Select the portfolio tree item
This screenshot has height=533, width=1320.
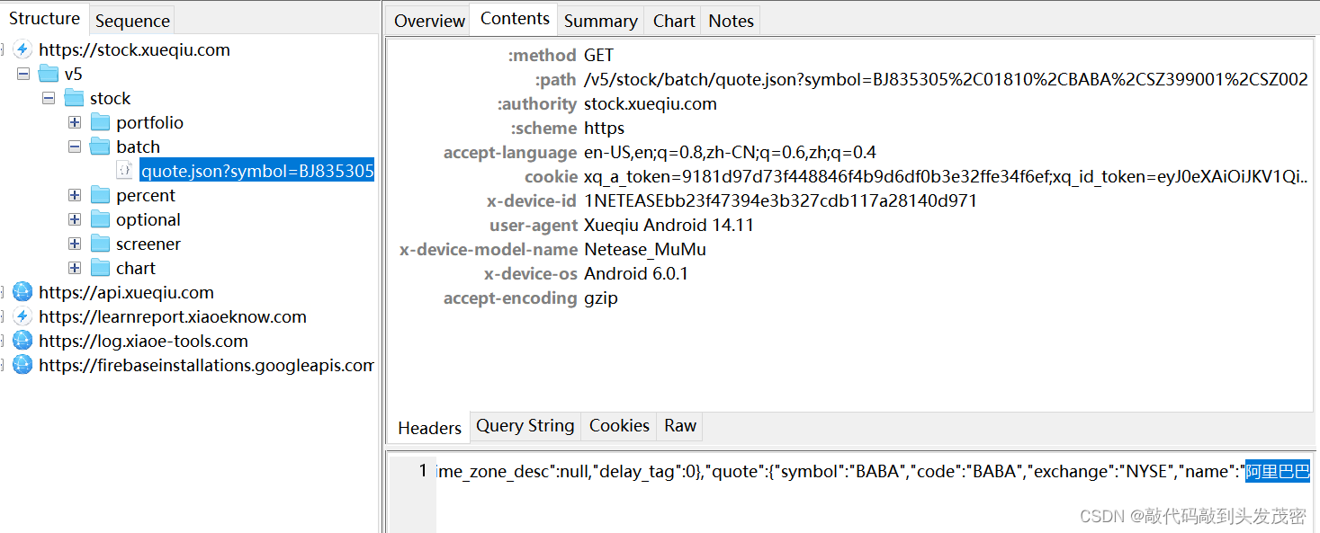pos(149,122)
